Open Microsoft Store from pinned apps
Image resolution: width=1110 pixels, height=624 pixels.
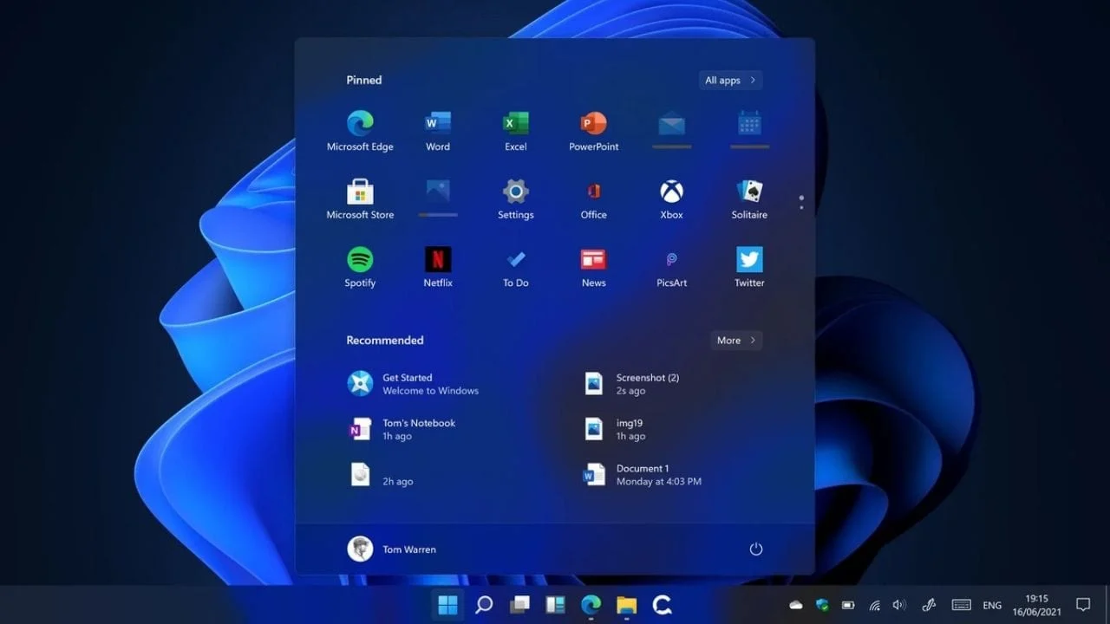360,199
